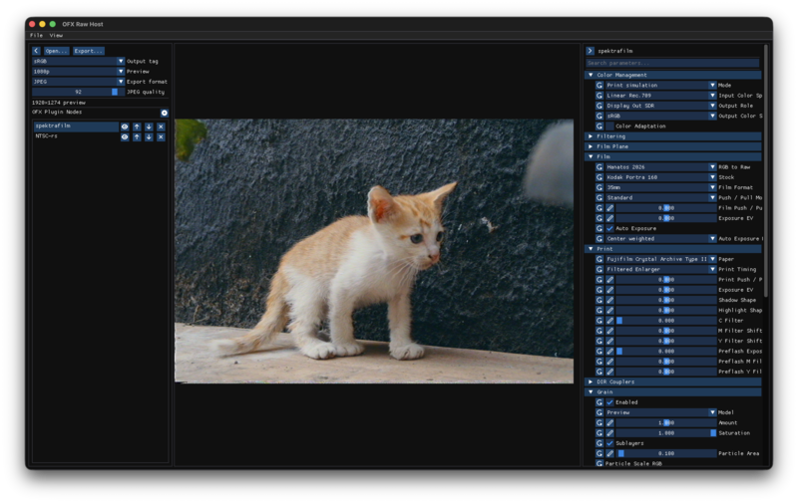798x503 pixels.
Task: Adjust the C Filter slider
Action: coord(666,321)
